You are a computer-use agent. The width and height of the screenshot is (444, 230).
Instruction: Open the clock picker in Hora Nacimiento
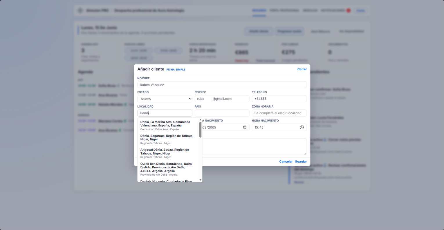coord(302,127)
